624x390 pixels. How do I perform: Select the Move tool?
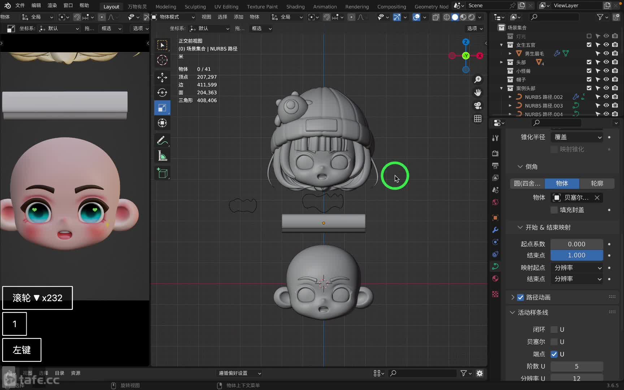(x=162, y=77)
